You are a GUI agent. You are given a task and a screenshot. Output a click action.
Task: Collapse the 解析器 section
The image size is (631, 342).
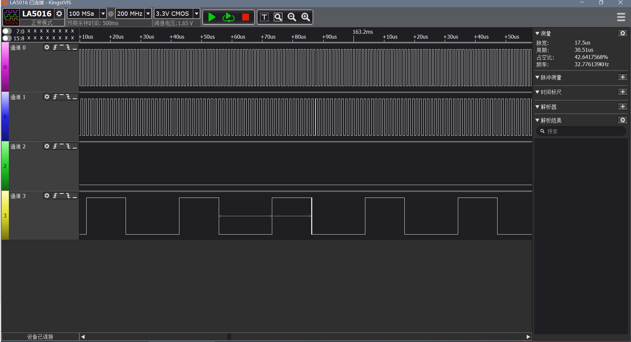click(x=537, y=107)
